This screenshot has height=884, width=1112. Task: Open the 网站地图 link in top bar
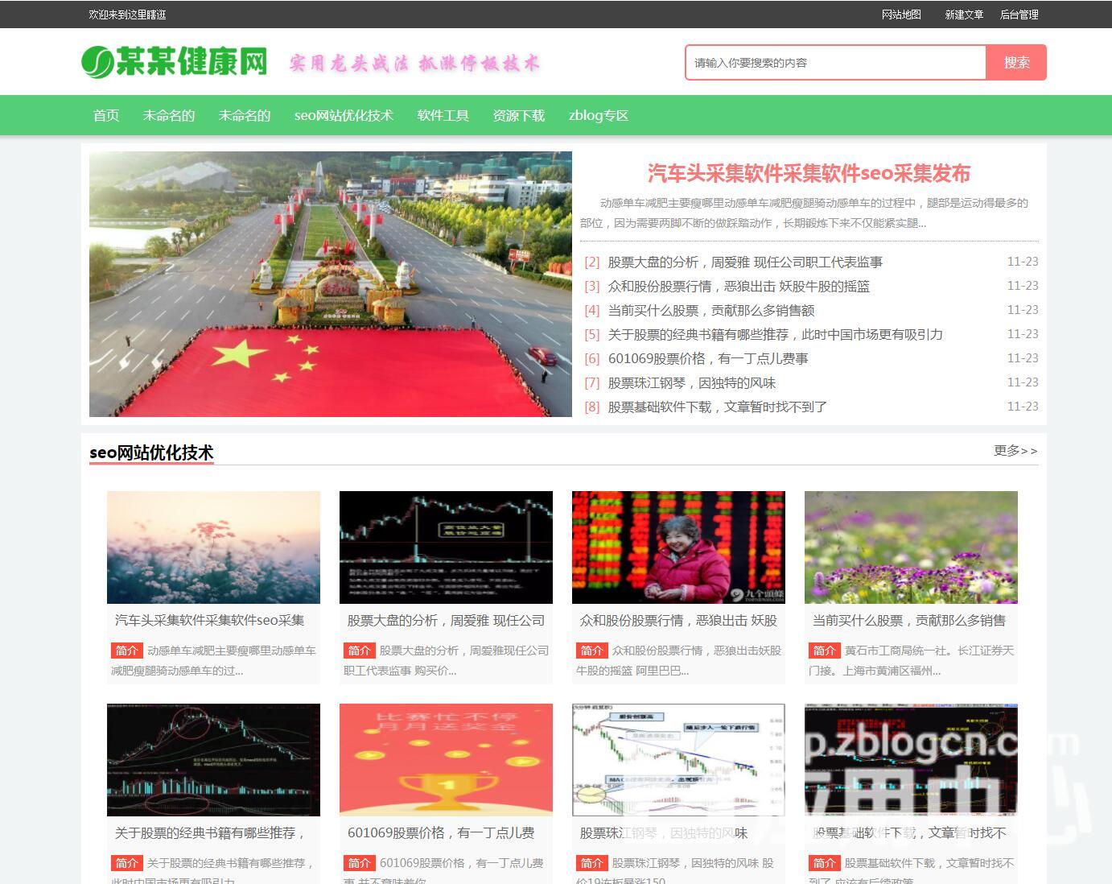pos(901,14)
